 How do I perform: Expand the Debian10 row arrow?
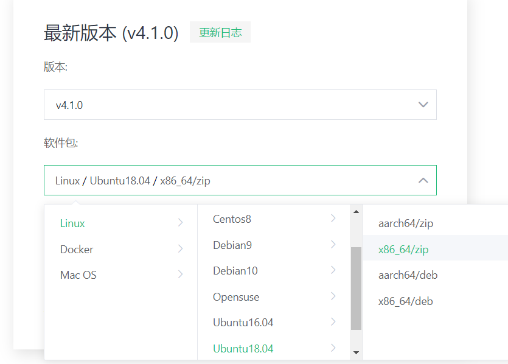click(333, 270)
